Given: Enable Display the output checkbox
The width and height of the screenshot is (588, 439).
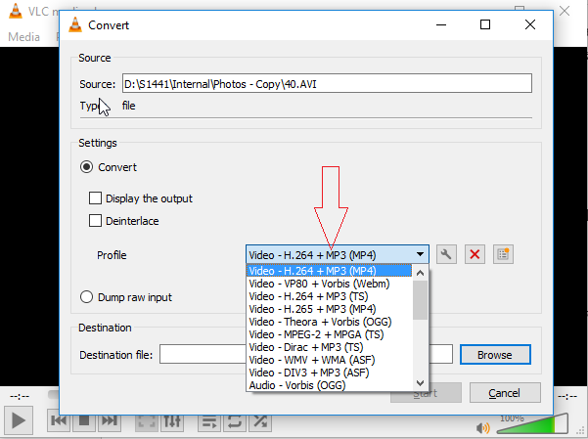Looking at the screenshot, I should pyautogui.click(x=95, y=198).
